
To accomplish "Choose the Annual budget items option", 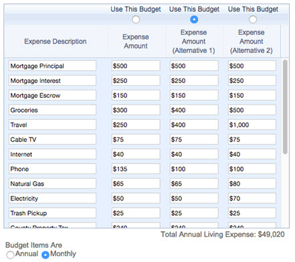I will click(10, 255).
